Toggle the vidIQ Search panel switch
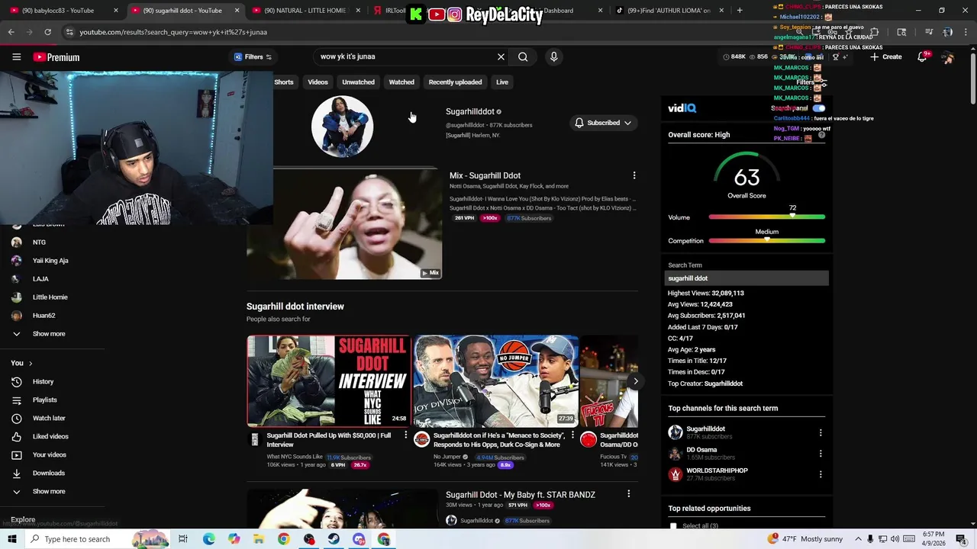Screen dimensions: 977x549 tap(819, 108)
